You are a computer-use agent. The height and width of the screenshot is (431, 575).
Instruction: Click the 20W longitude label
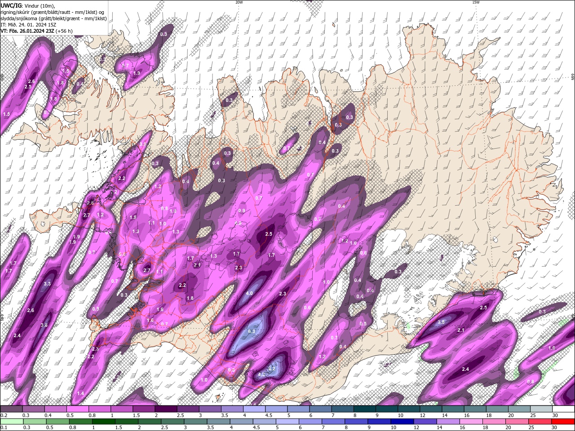239,2
